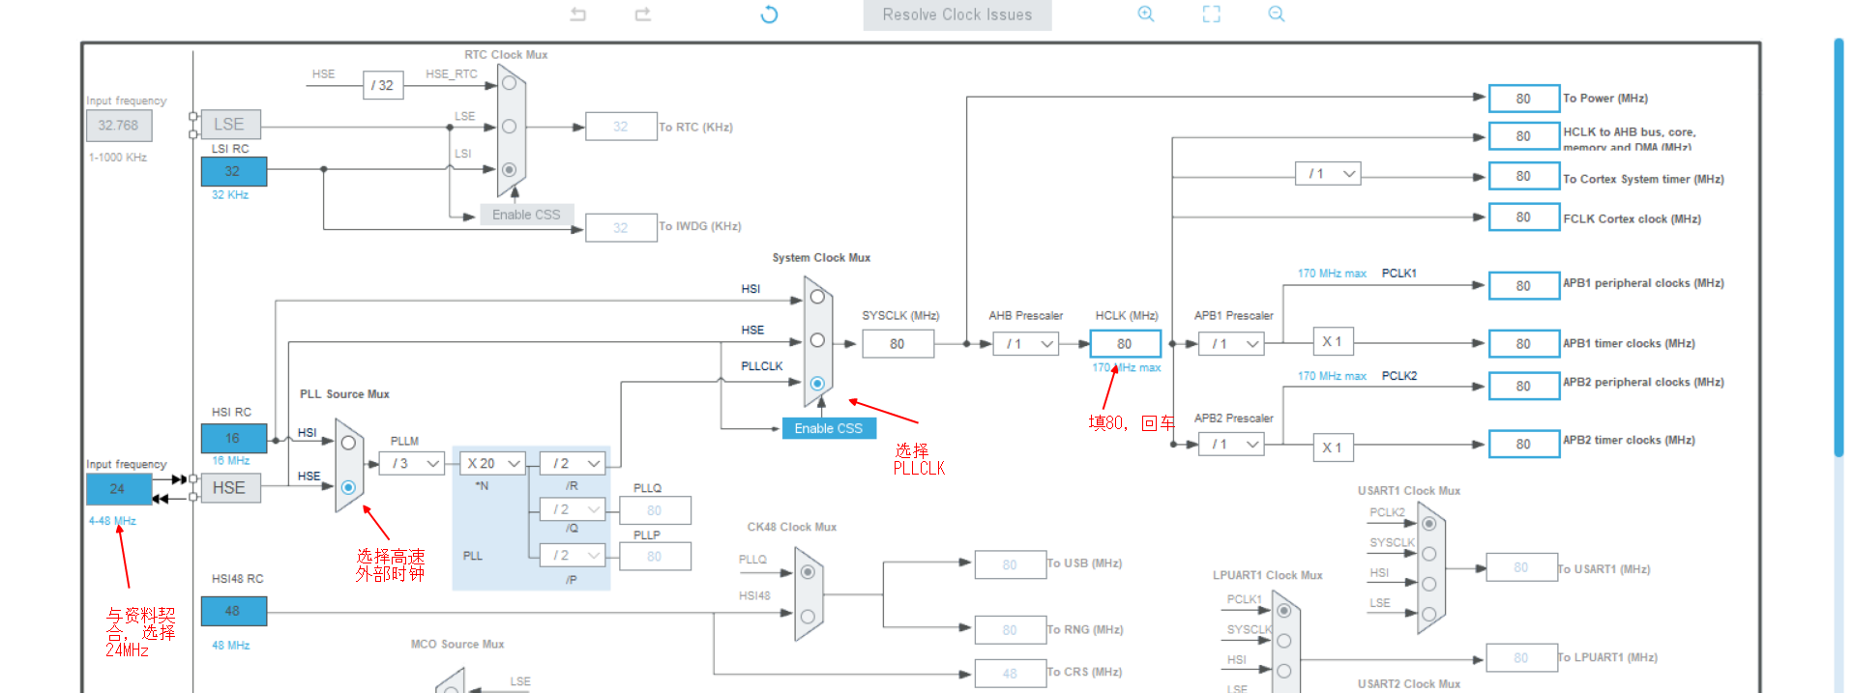Click the Resolve Clock Issues button

956,14
